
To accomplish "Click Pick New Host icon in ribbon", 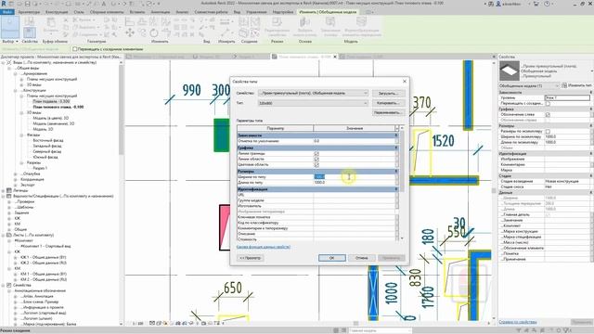I will click(x=305, y=22).
